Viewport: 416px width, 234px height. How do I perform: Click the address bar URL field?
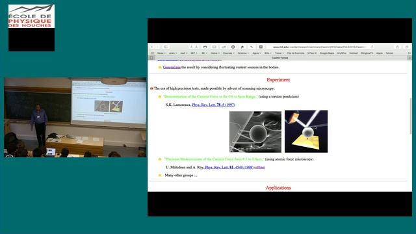tap(320, 47)
